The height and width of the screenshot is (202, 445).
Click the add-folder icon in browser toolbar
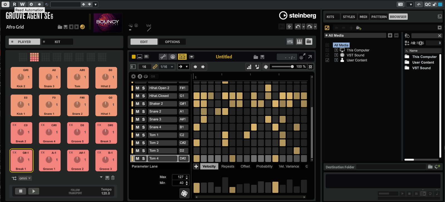(359, 28)
